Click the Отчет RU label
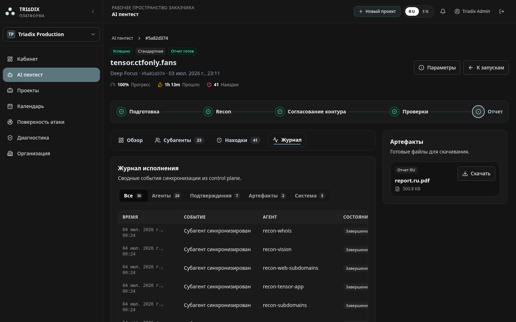The image size is (516, 322). 406,170
